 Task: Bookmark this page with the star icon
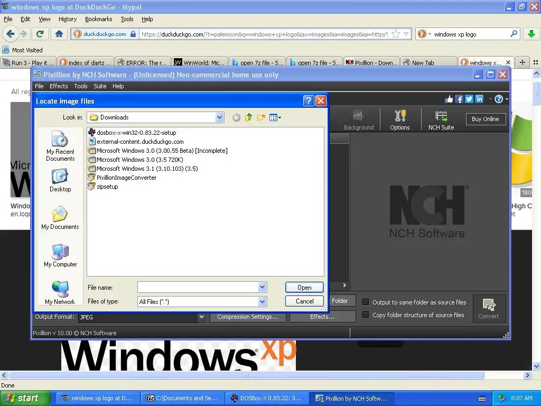tap(396, 34)
